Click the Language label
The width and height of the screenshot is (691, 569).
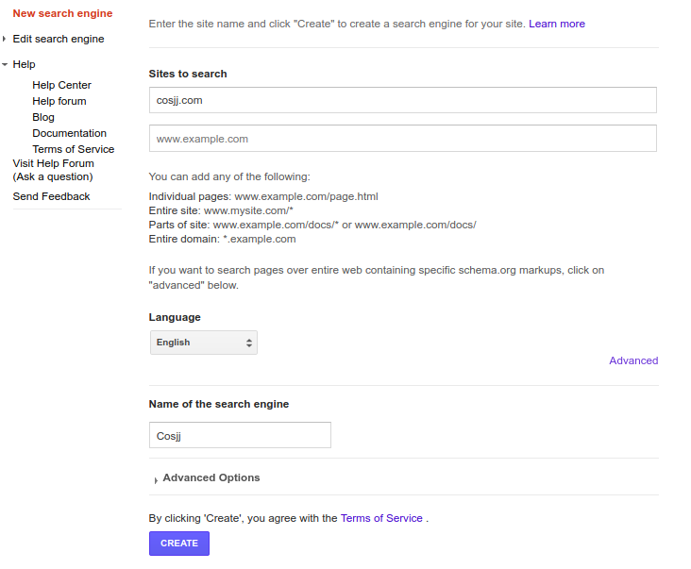pos(175,318)
